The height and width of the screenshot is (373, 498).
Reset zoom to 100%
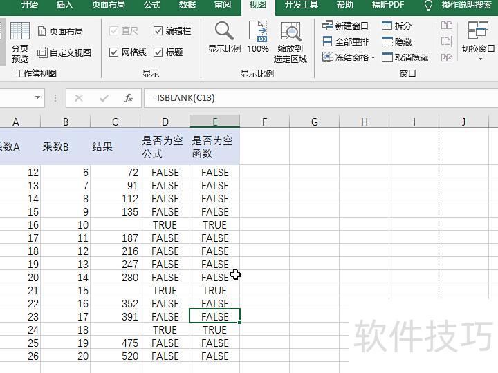click(x=258, y=37)
